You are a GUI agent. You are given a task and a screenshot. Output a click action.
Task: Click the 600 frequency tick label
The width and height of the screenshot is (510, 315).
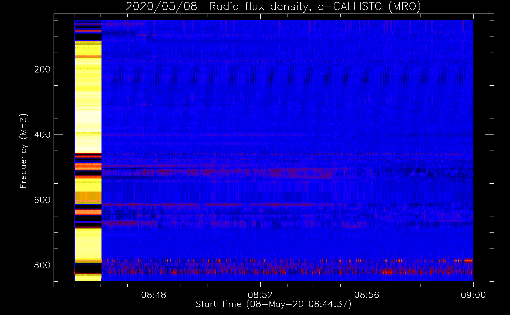[42, 200]
